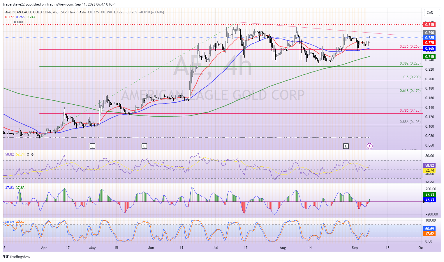
Task: Click the 0.382 (0.225) Fibonacci level label
Action: tap(410, 63)
